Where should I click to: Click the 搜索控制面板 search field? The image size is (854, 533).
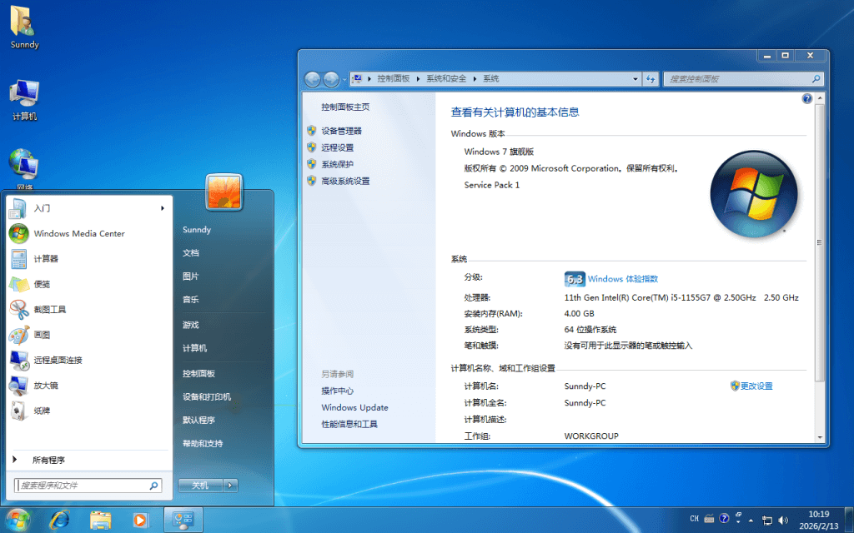click(x=743, y=79)
